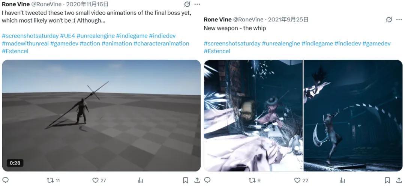
Task: Open Grok icon on 2020 tweet
Action: point(187,4)
